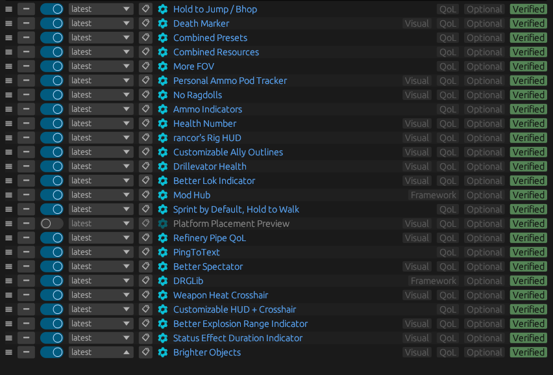
Task: Click the QoL tag on Customizable HUD + Crosshair
Action: [x=448, y=309]
